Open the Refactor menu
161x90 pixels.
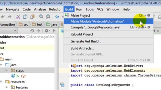point(55,9)
